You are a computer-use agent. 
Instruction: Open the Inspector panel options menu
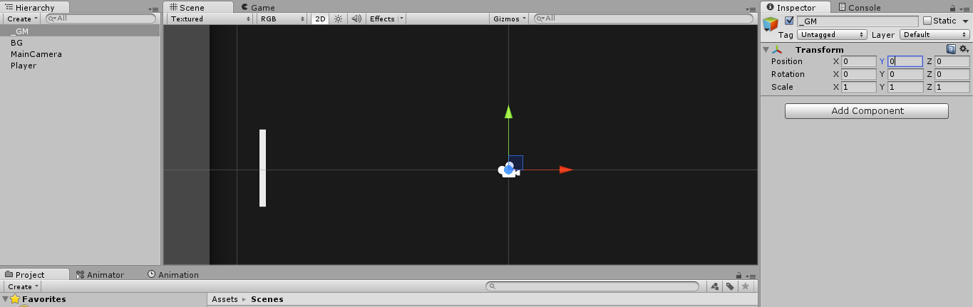[x=964, y=9]
